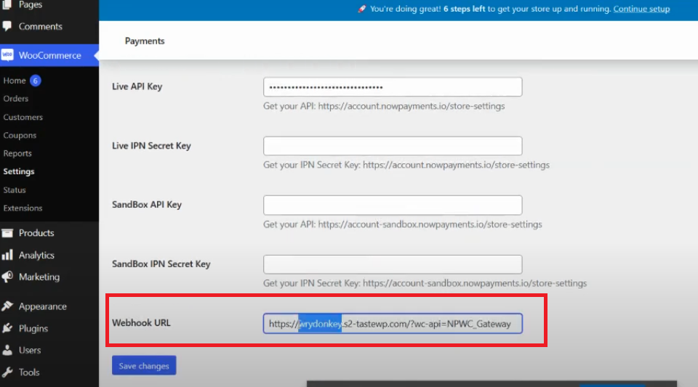Click the Appearance paintbrush icon
The image size is (698, 387).
coord(8,306)
